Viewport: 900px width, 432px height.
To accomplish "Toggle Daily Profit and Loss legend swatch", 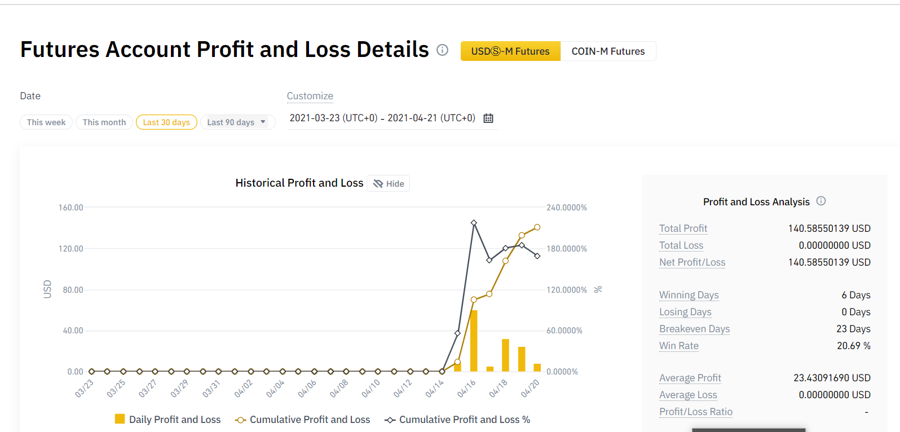I will tap(120, 419).
